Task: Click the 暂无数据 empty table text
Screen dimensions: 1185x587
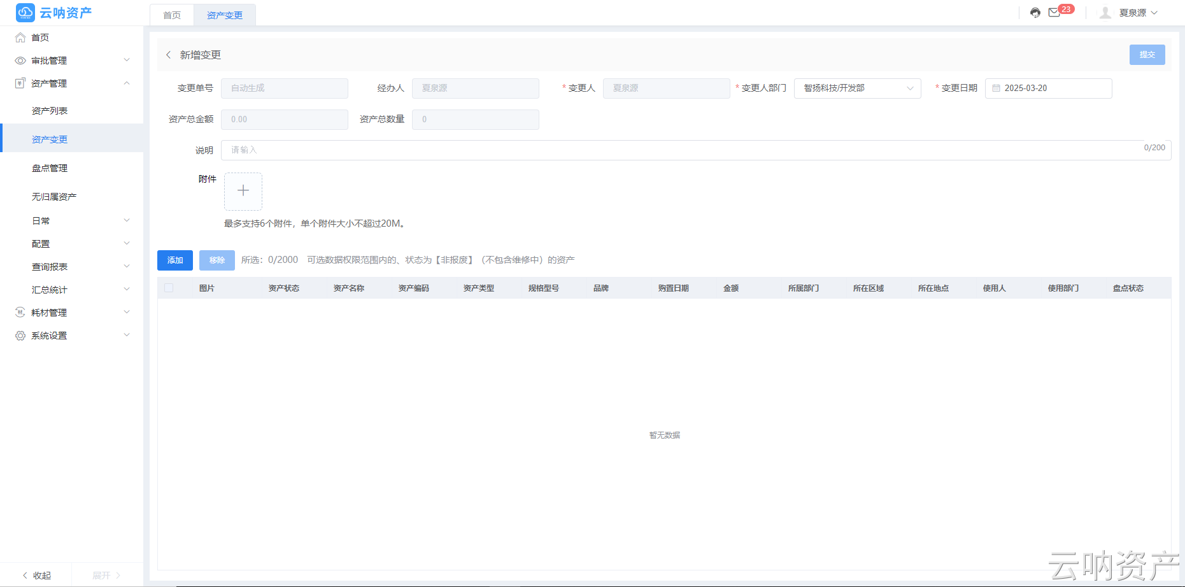Action: (665, 435)
